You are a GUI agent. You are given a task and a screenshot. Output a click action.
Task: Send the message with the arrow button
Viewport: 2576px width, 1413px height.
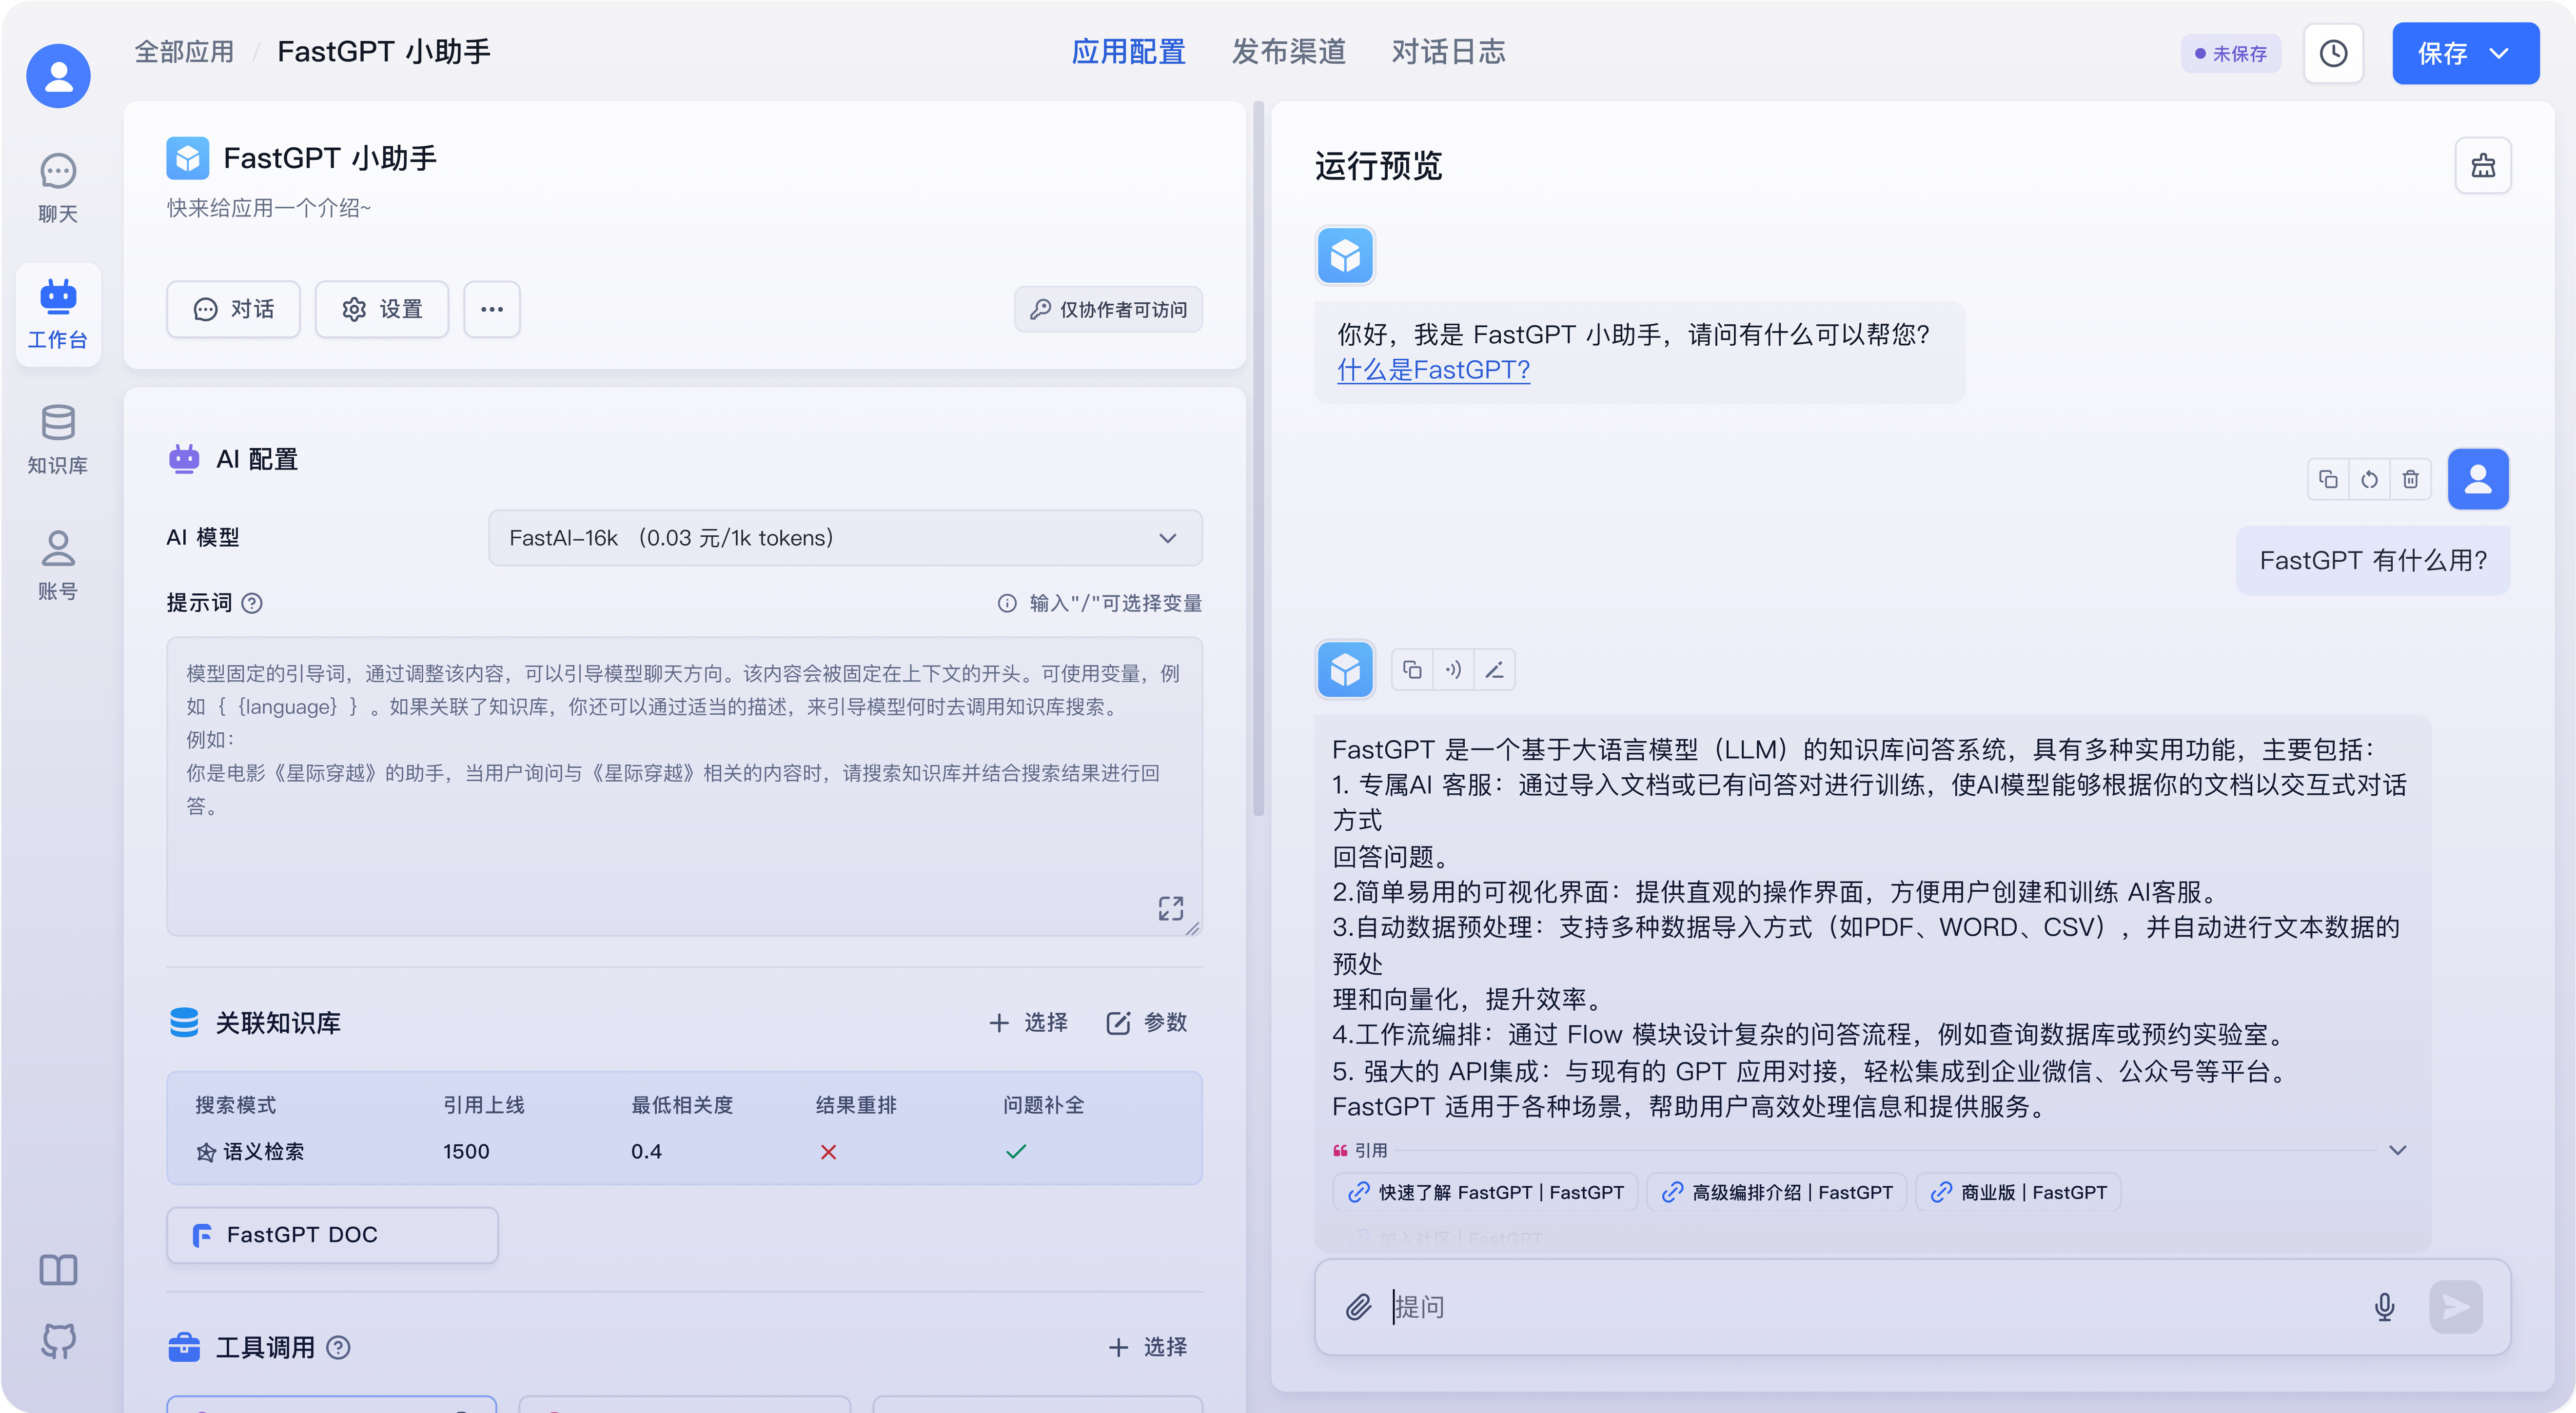pyautogui.click(x=2456, y=1306)
